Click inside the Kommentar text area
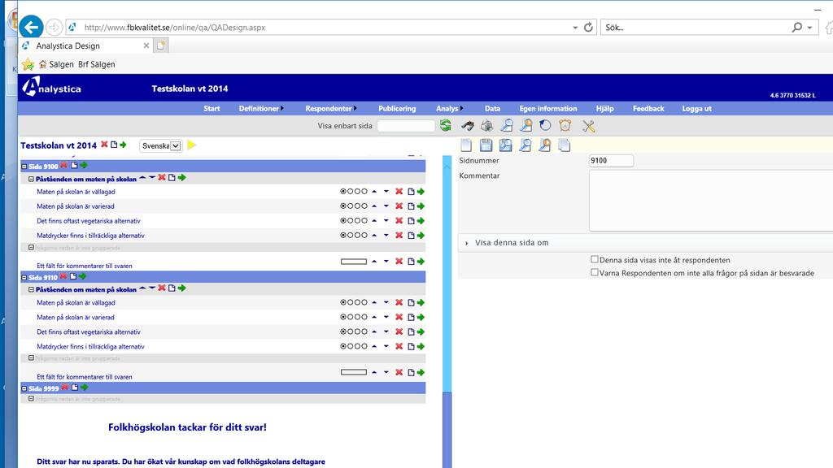Image resolution: width=833 pixels, height=468 pixels. [x=711, y=201]
